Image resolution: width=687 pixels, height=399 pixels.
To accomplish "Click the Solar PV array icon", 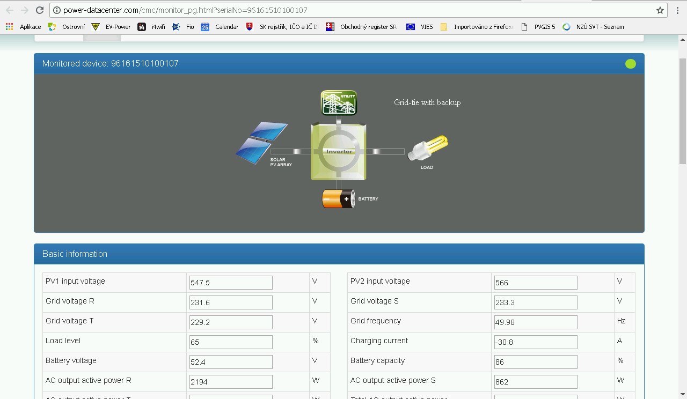I will pyautogui.click(x=261, y=143).
